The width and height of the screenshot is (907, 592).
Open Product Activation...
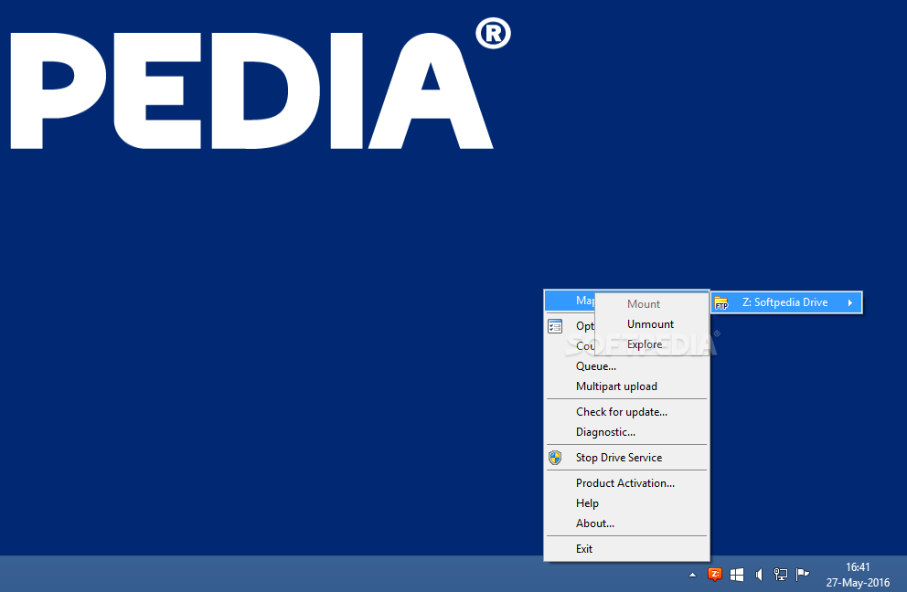pos(626,482)
